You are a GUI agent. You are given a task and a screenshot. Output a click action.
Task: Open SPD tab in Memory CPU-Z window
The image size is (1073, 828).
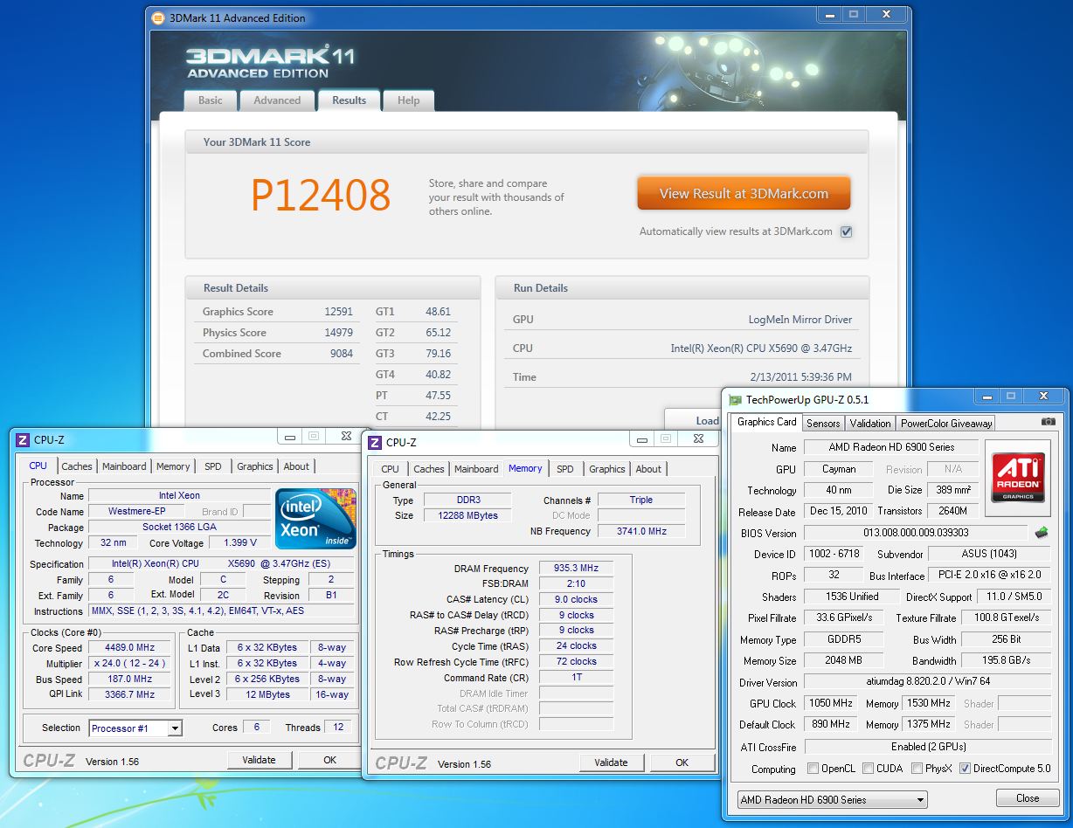point(565,469)
